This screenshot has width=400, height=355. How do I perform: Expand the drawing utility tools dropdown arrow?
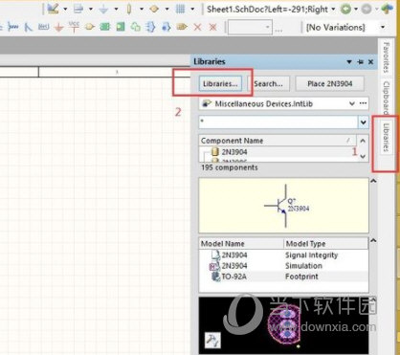tap(65, 9)
